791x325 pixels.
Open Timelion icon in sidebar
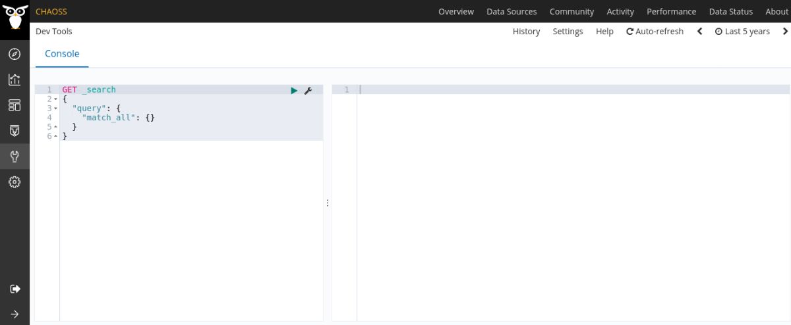tap(15, 131)
